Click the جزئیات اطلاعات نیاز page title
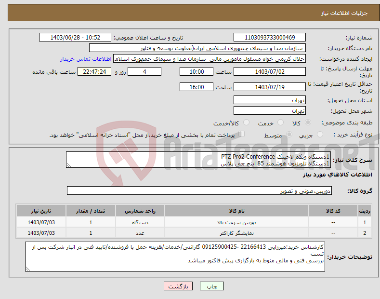This screenshot has height=299, width=380. click(x=344, y=13)
